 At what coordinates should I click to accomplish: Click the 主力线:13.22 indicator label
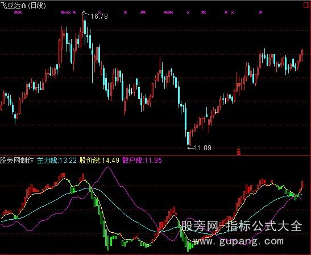[x=56, y=161]
